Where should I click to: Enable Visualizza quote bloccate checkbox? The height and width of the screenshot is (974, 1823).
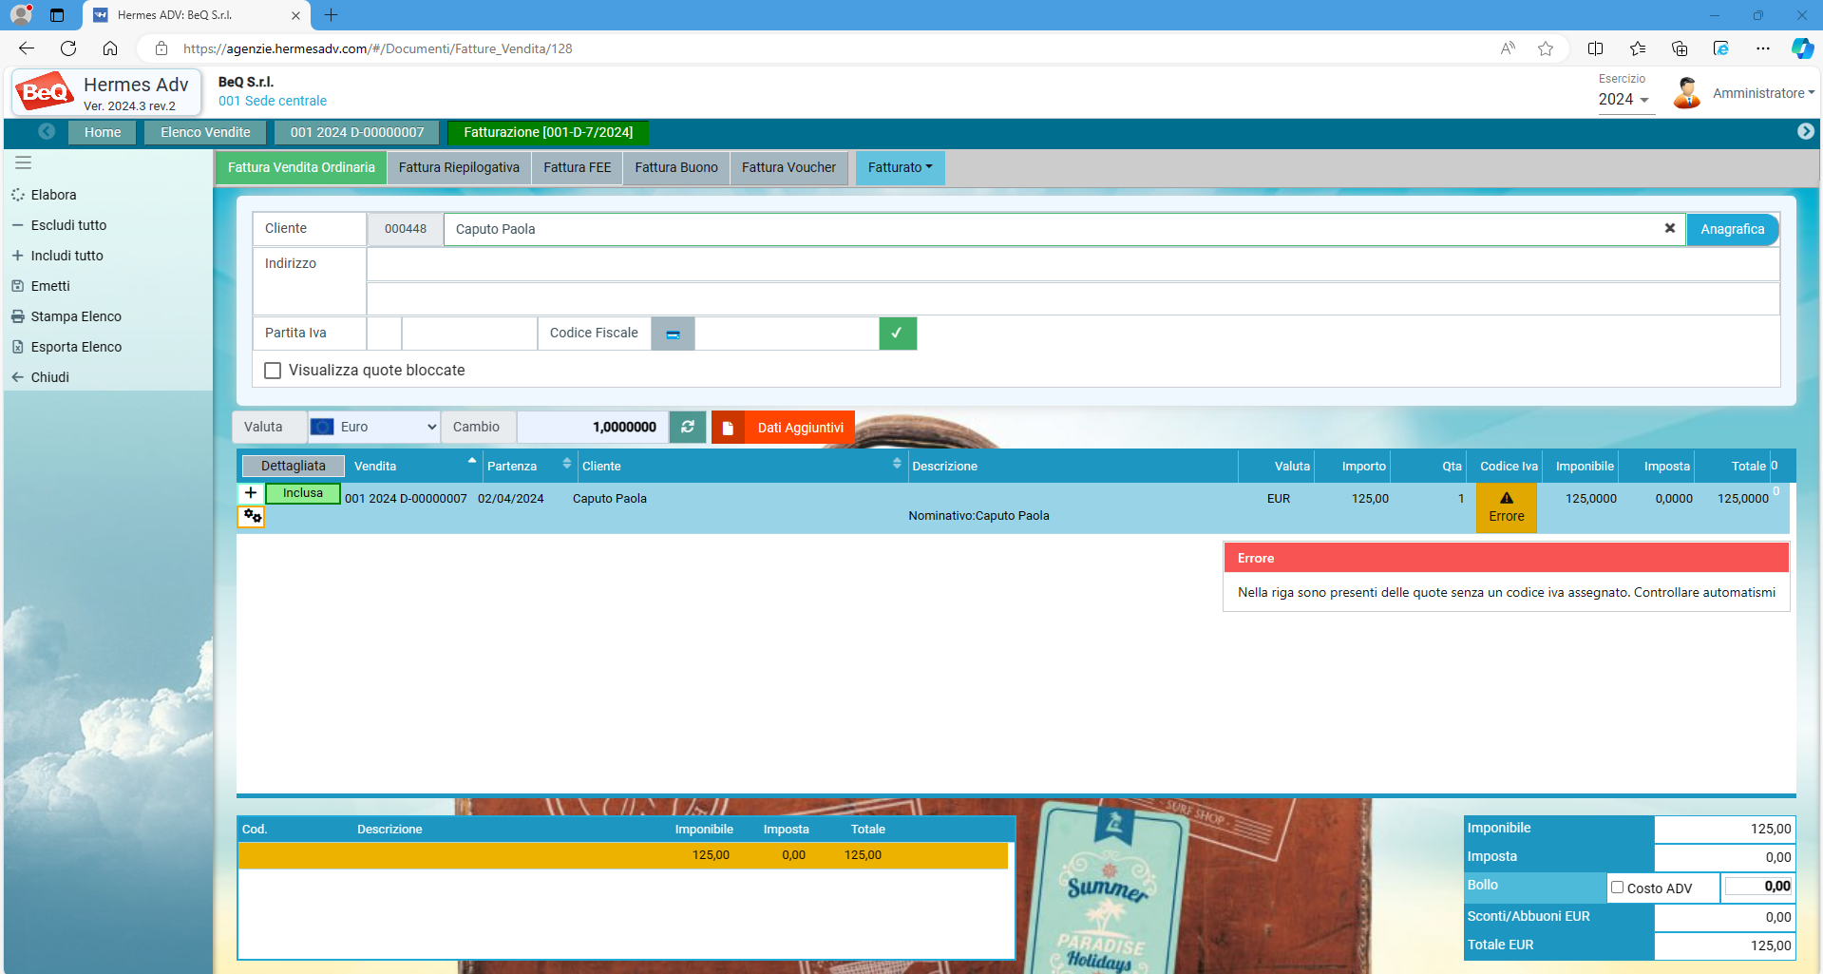pos(273,371)
